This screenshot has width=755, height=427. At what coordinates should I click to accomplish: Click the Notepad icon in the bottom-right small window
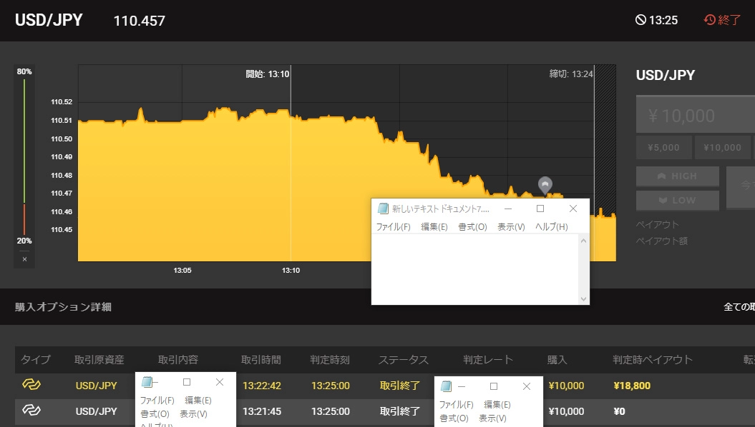(x=447, y=386)
